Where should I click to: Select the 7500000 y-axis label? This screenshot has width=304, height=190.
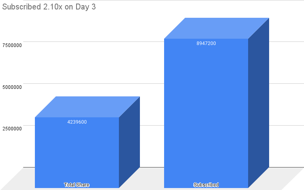[x=11, y=45]
